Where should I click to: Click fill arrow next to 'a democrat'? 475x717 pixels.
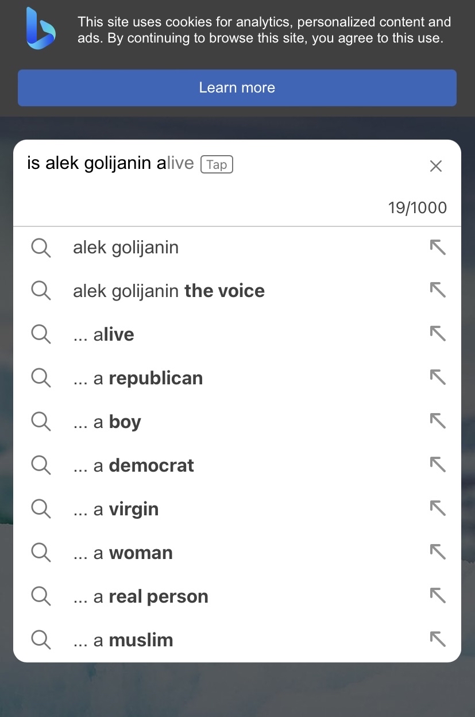click(x=438, y=465)
